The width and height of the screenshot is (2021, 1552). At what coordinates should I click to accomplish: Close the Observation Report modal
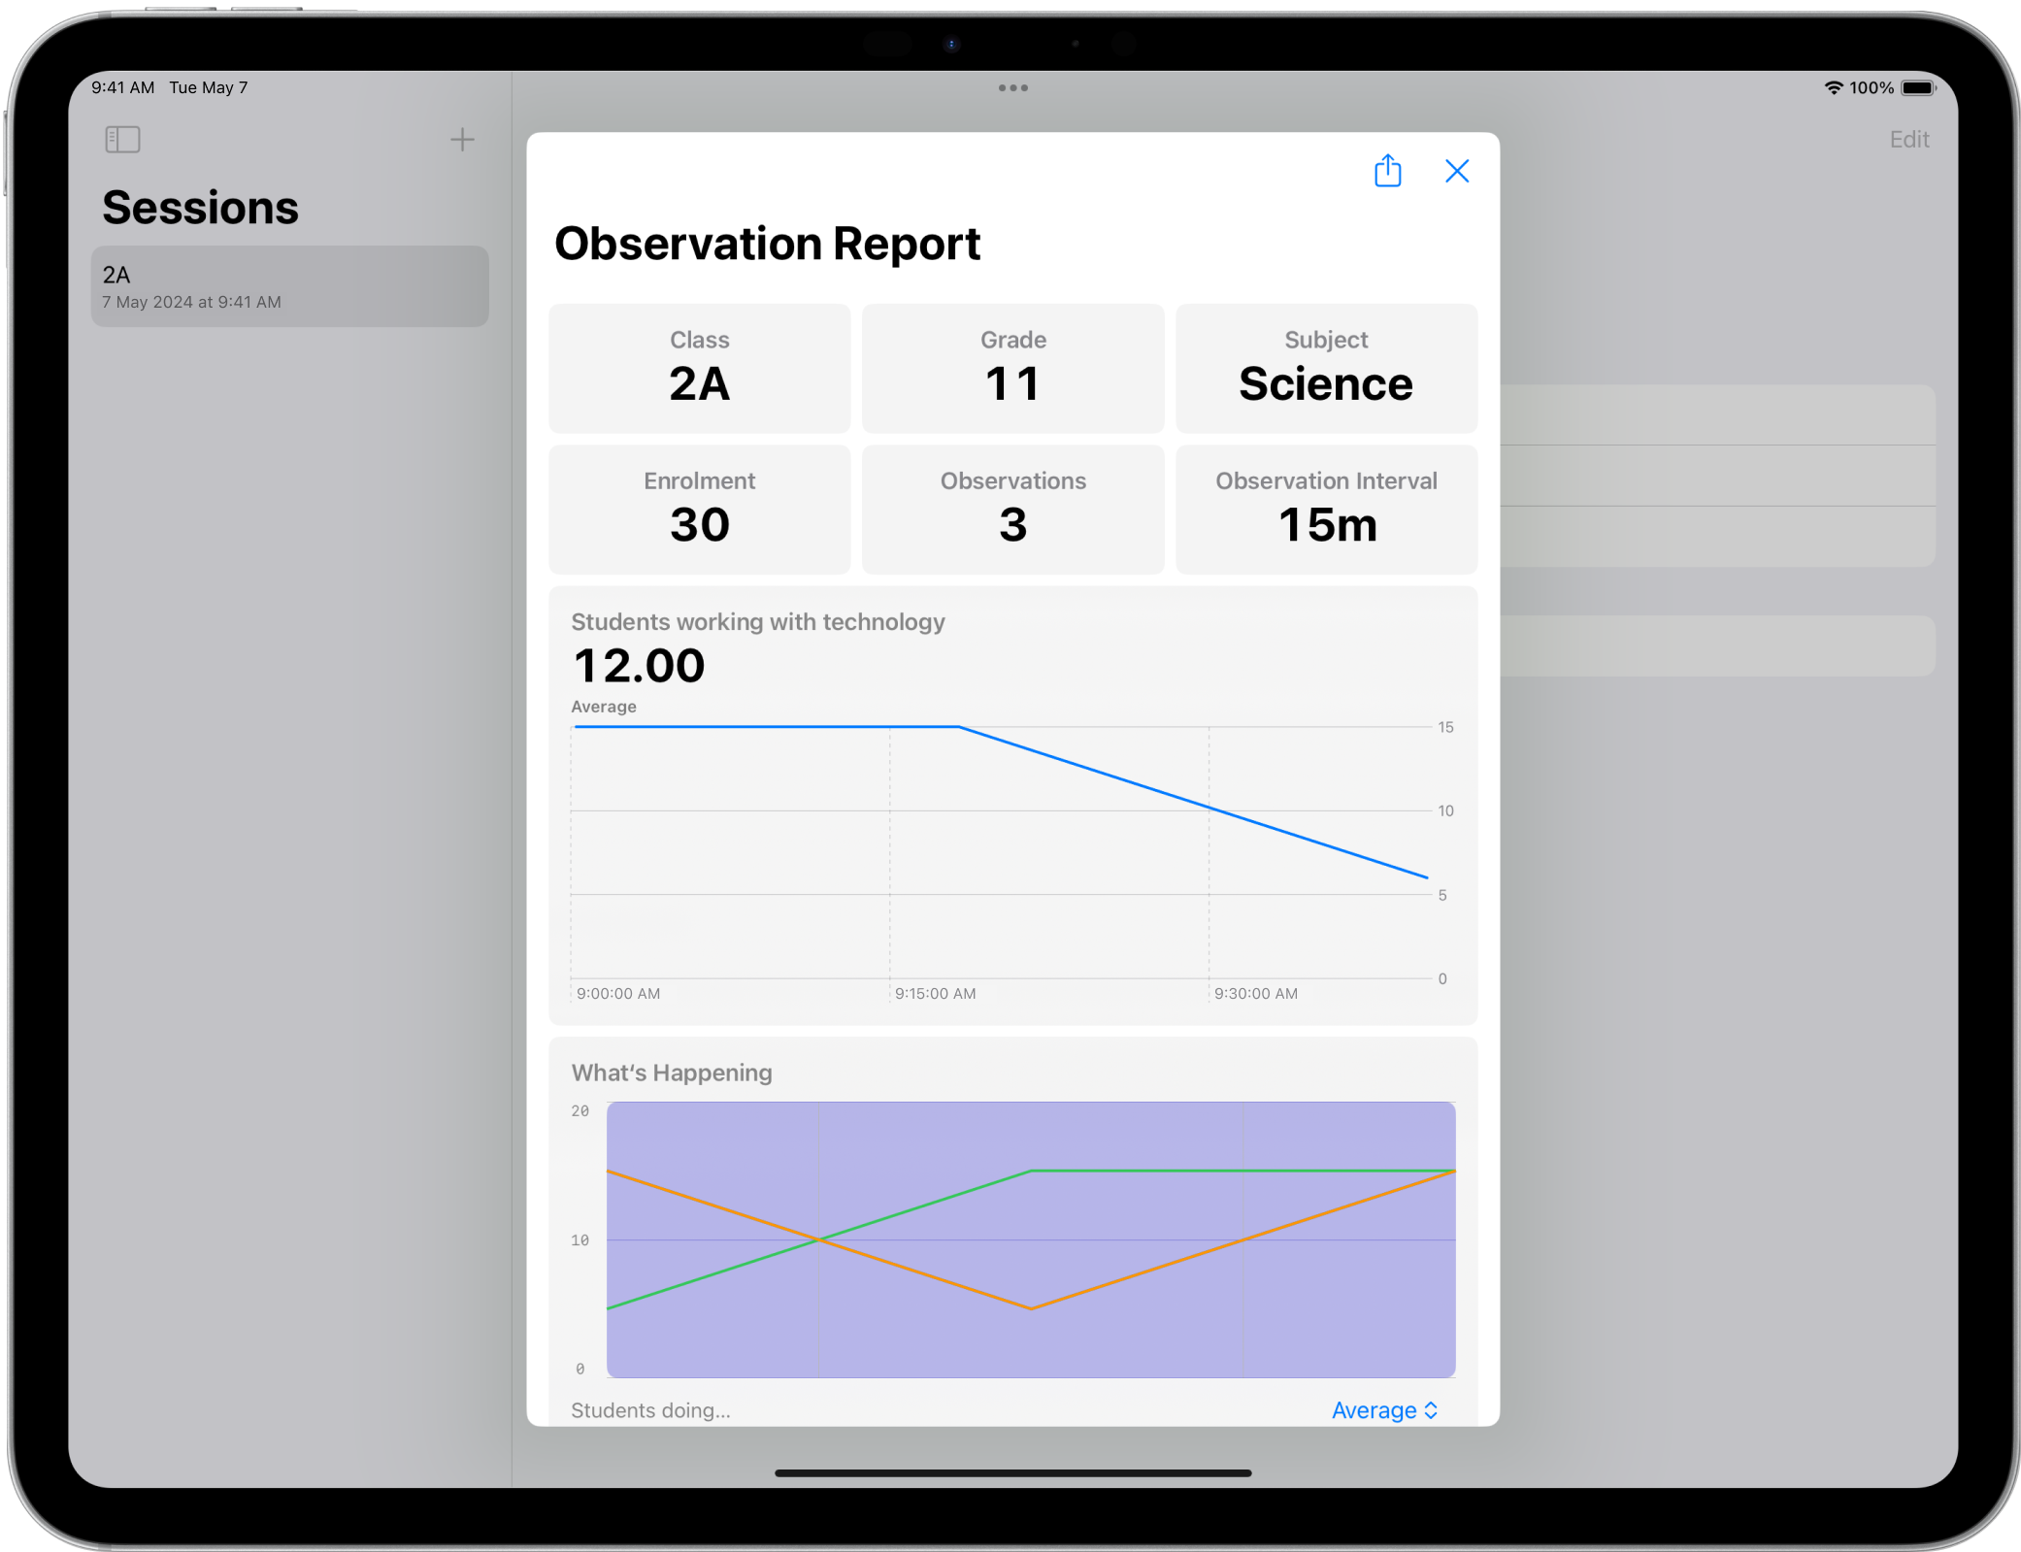1457,171
